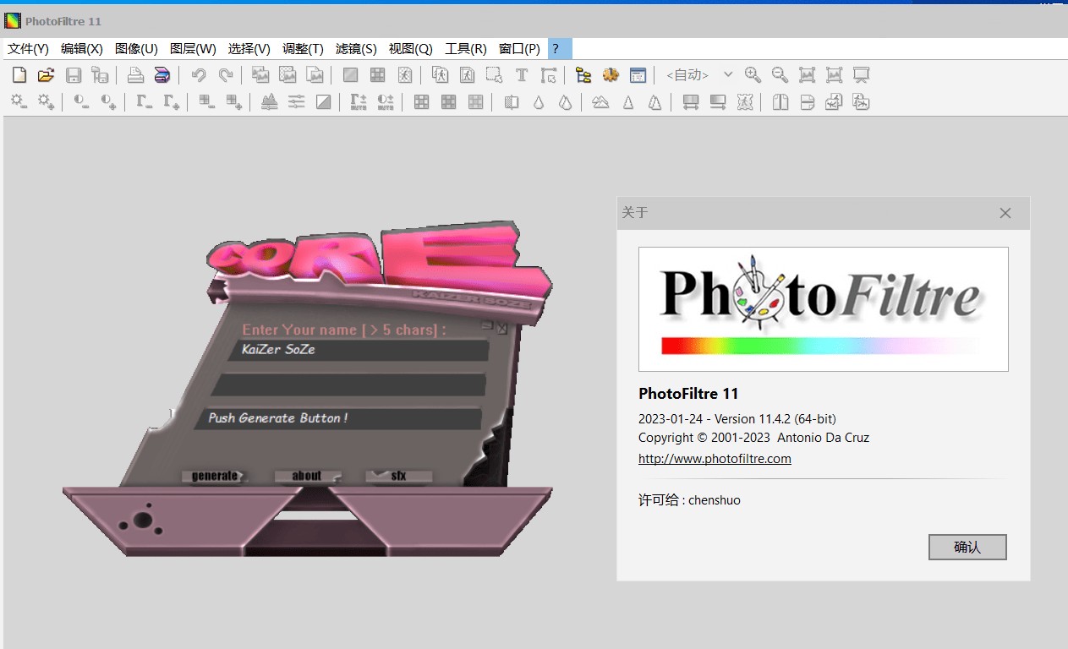This screenshot has width=1068, height=649.
Task: Click the gray filled square toolbar icon
Action: click(350, 75)
